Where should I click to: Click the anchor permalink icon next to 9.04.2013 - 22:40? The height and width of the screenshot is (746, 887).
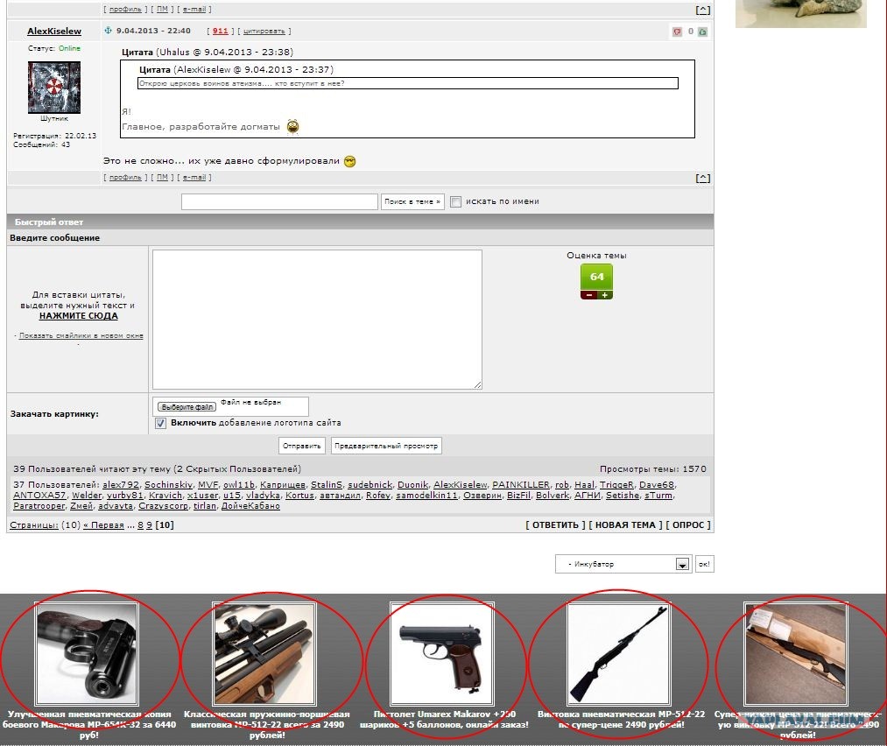pos(108,31)
